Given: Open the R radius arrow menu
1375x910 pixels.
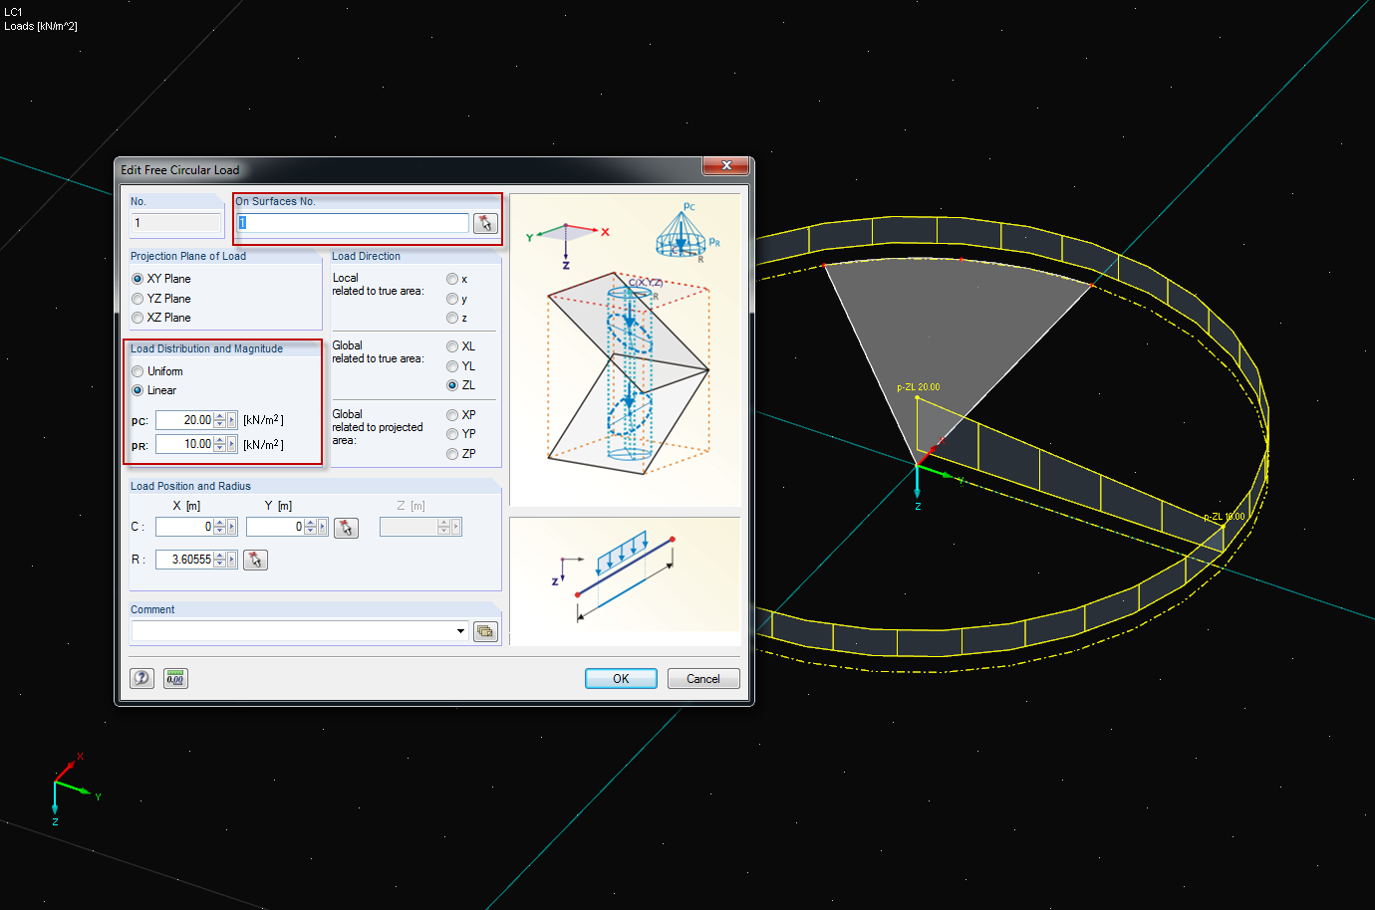Looking at the screenshot, I should [x=232, y=560].
